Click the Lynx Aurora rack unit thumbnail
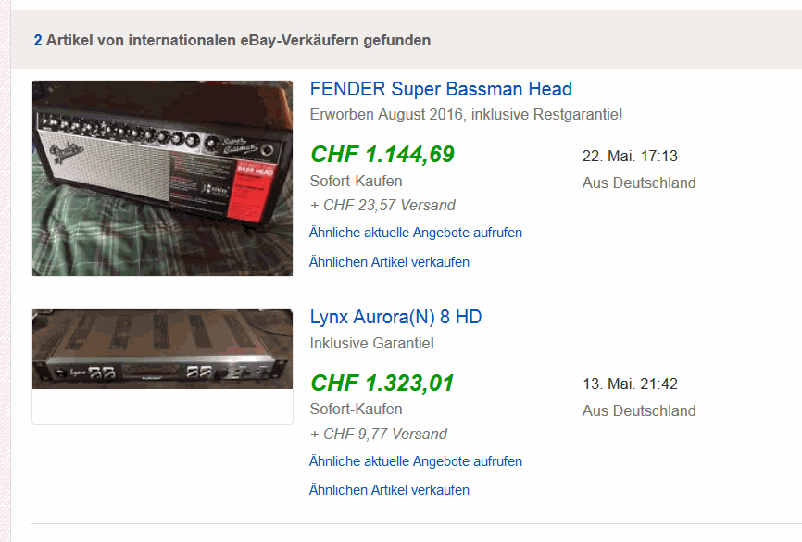This screenshot has width=802, height=542. coord(162,349)
